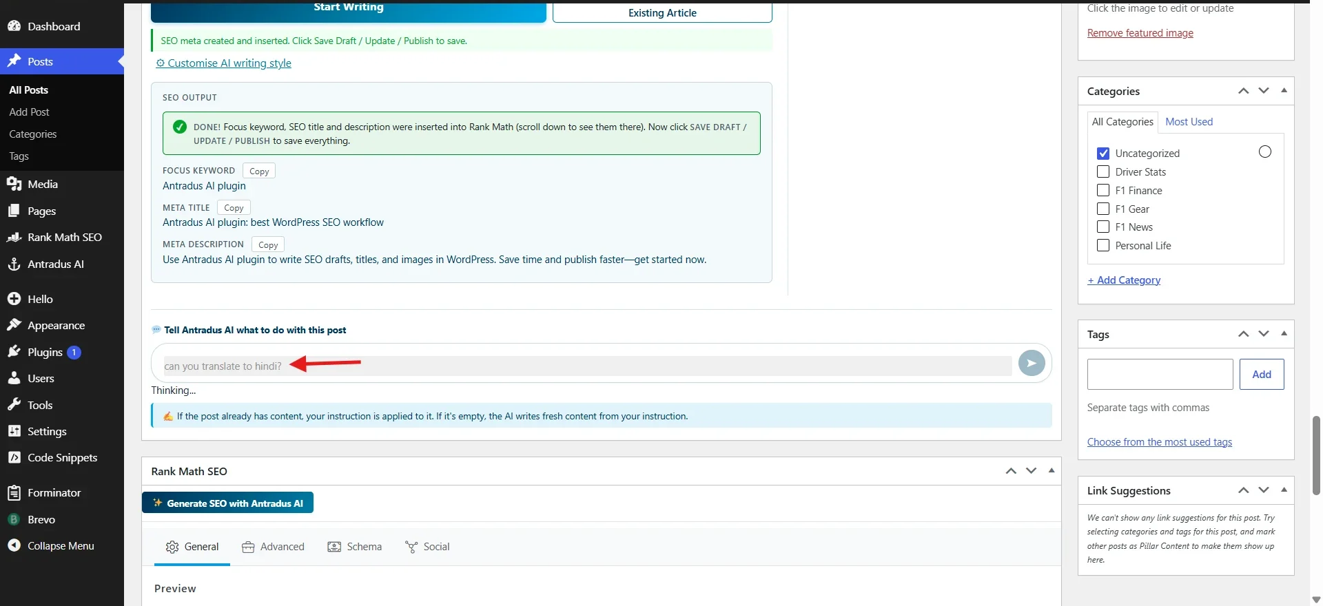Switch to Most Used categories tab

[x=1189, y=121]
